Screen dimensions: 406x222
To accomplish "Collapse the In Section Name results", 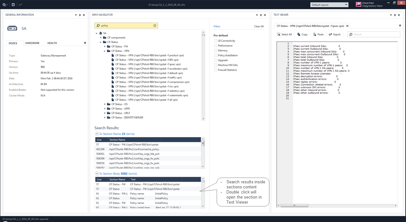I will (97, 134).
